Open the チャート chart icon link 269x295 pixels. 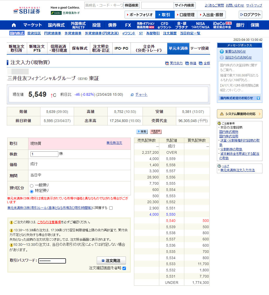[x=139, y=95]
